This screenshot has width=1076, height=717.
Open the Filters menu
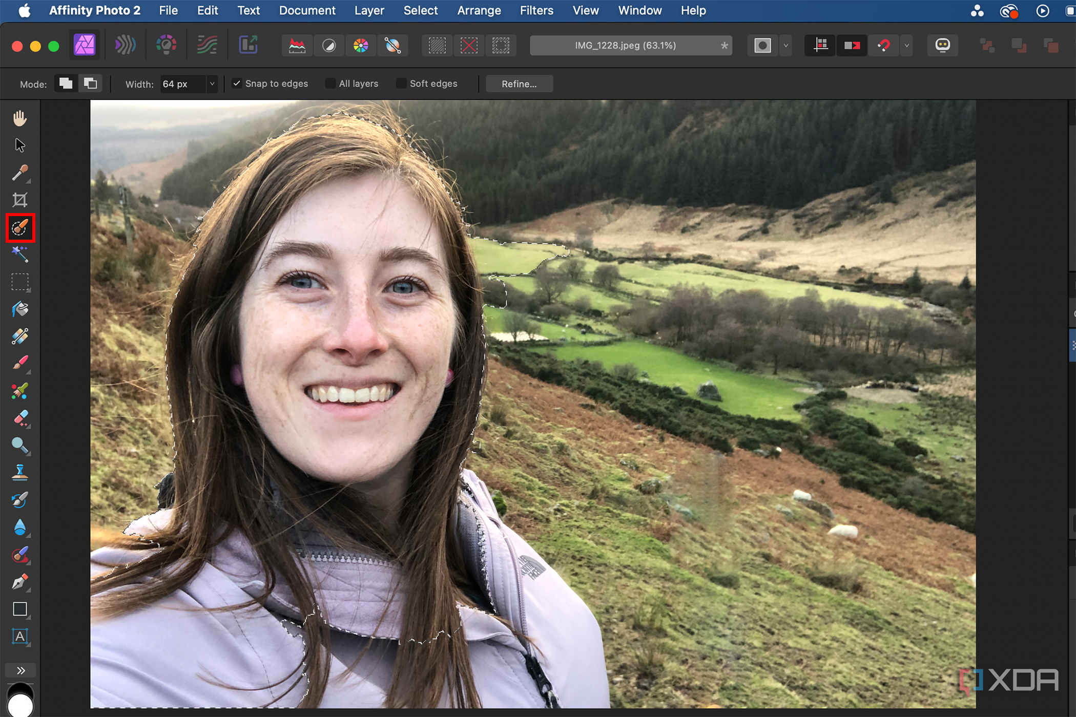(x=536, y=10)
